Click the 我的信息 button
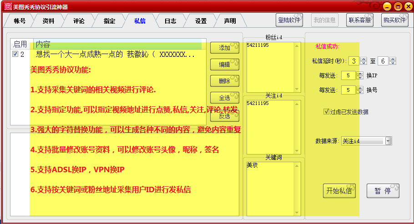Screen dimensions: 414x224 coord(324,20)
